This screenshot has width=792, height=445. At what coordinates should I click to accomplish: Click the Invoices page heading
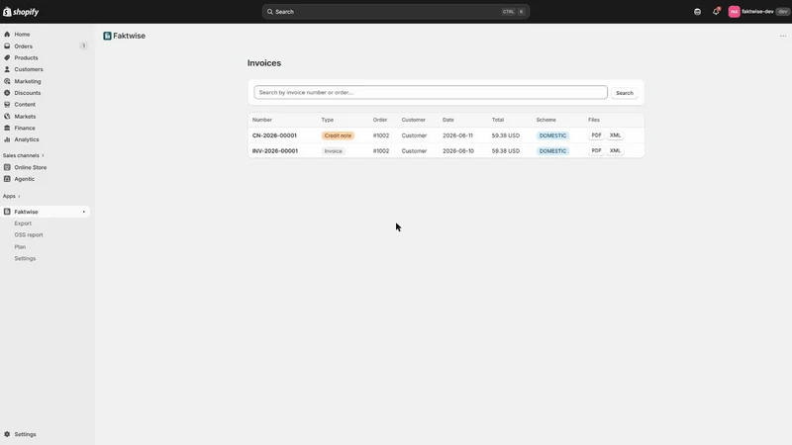click(264, 63)
